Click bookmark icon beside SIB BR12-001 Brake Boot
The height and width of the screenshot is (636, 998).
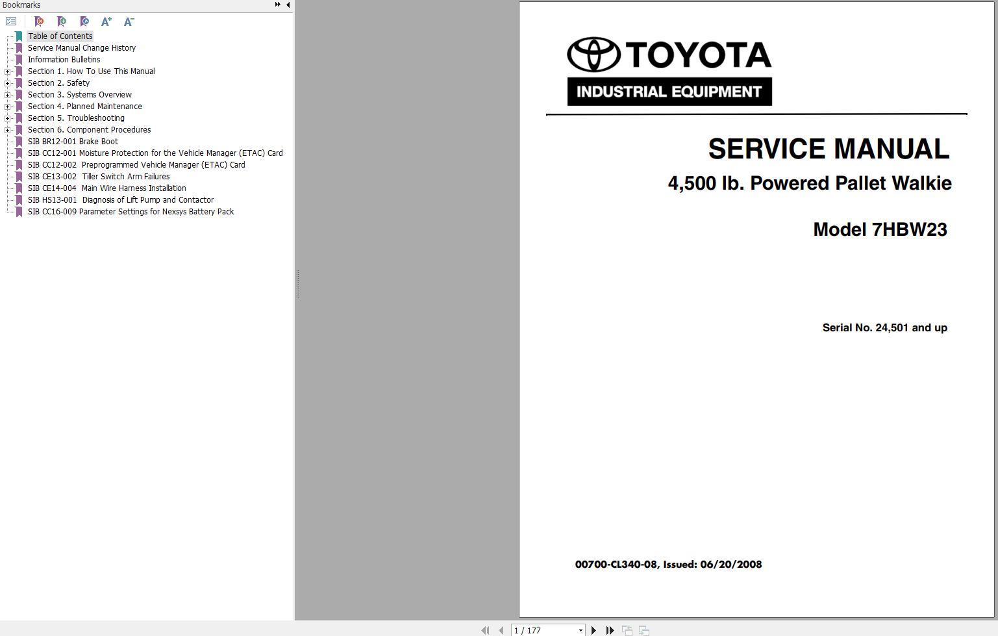tap(19, 142)
